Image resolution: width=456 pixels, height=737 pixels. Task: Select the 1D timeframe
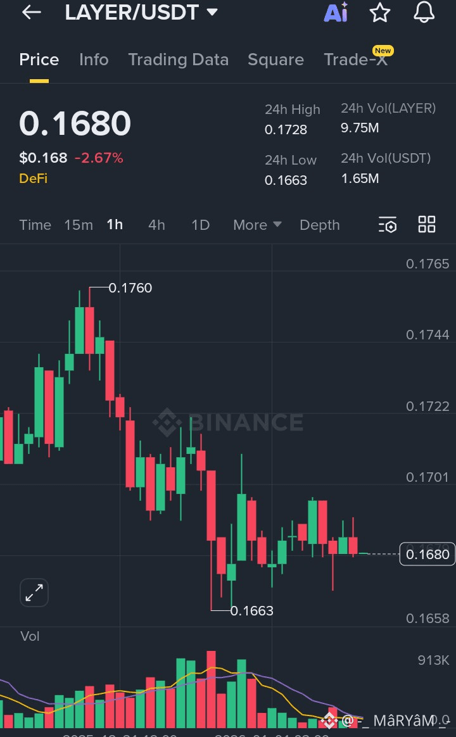coord(200,225)
